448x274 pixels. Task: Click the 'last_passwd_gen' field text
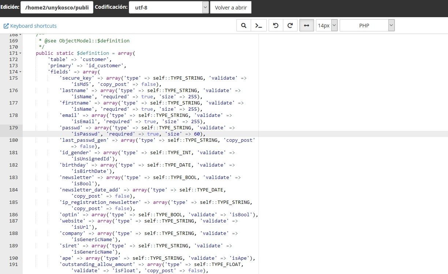click(84, 140)
